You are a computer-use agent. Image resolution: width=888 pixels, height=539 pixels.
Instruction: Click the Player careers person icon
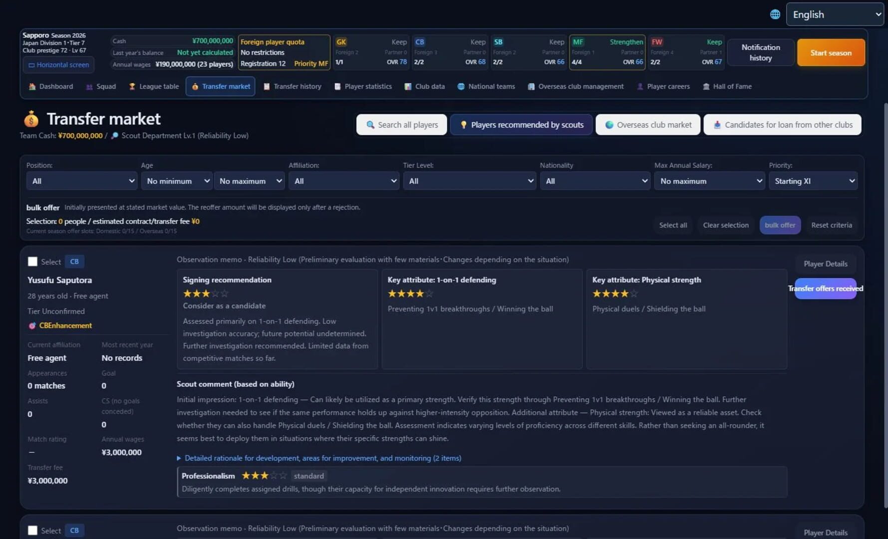tap(640, 86)
